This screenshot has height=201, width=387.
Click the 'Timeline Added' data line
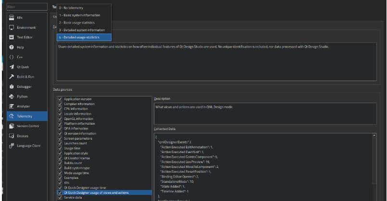click(x=175, y=191)
